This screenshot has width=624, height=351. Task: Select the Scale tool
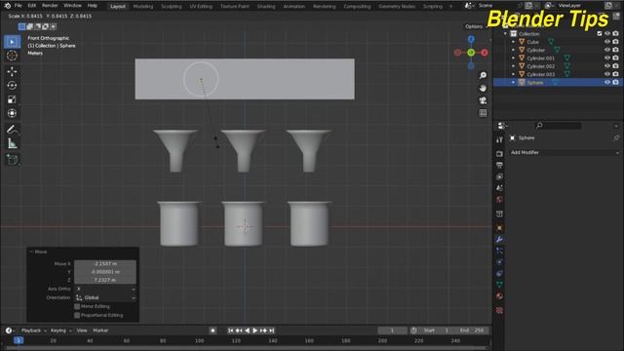click(12, 99)
